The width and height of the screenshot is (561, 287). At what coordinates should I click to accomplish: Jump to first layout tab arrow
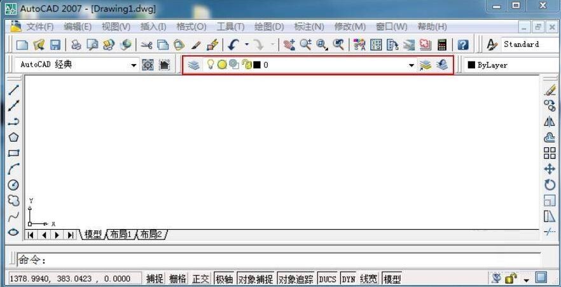pos(31,235)
